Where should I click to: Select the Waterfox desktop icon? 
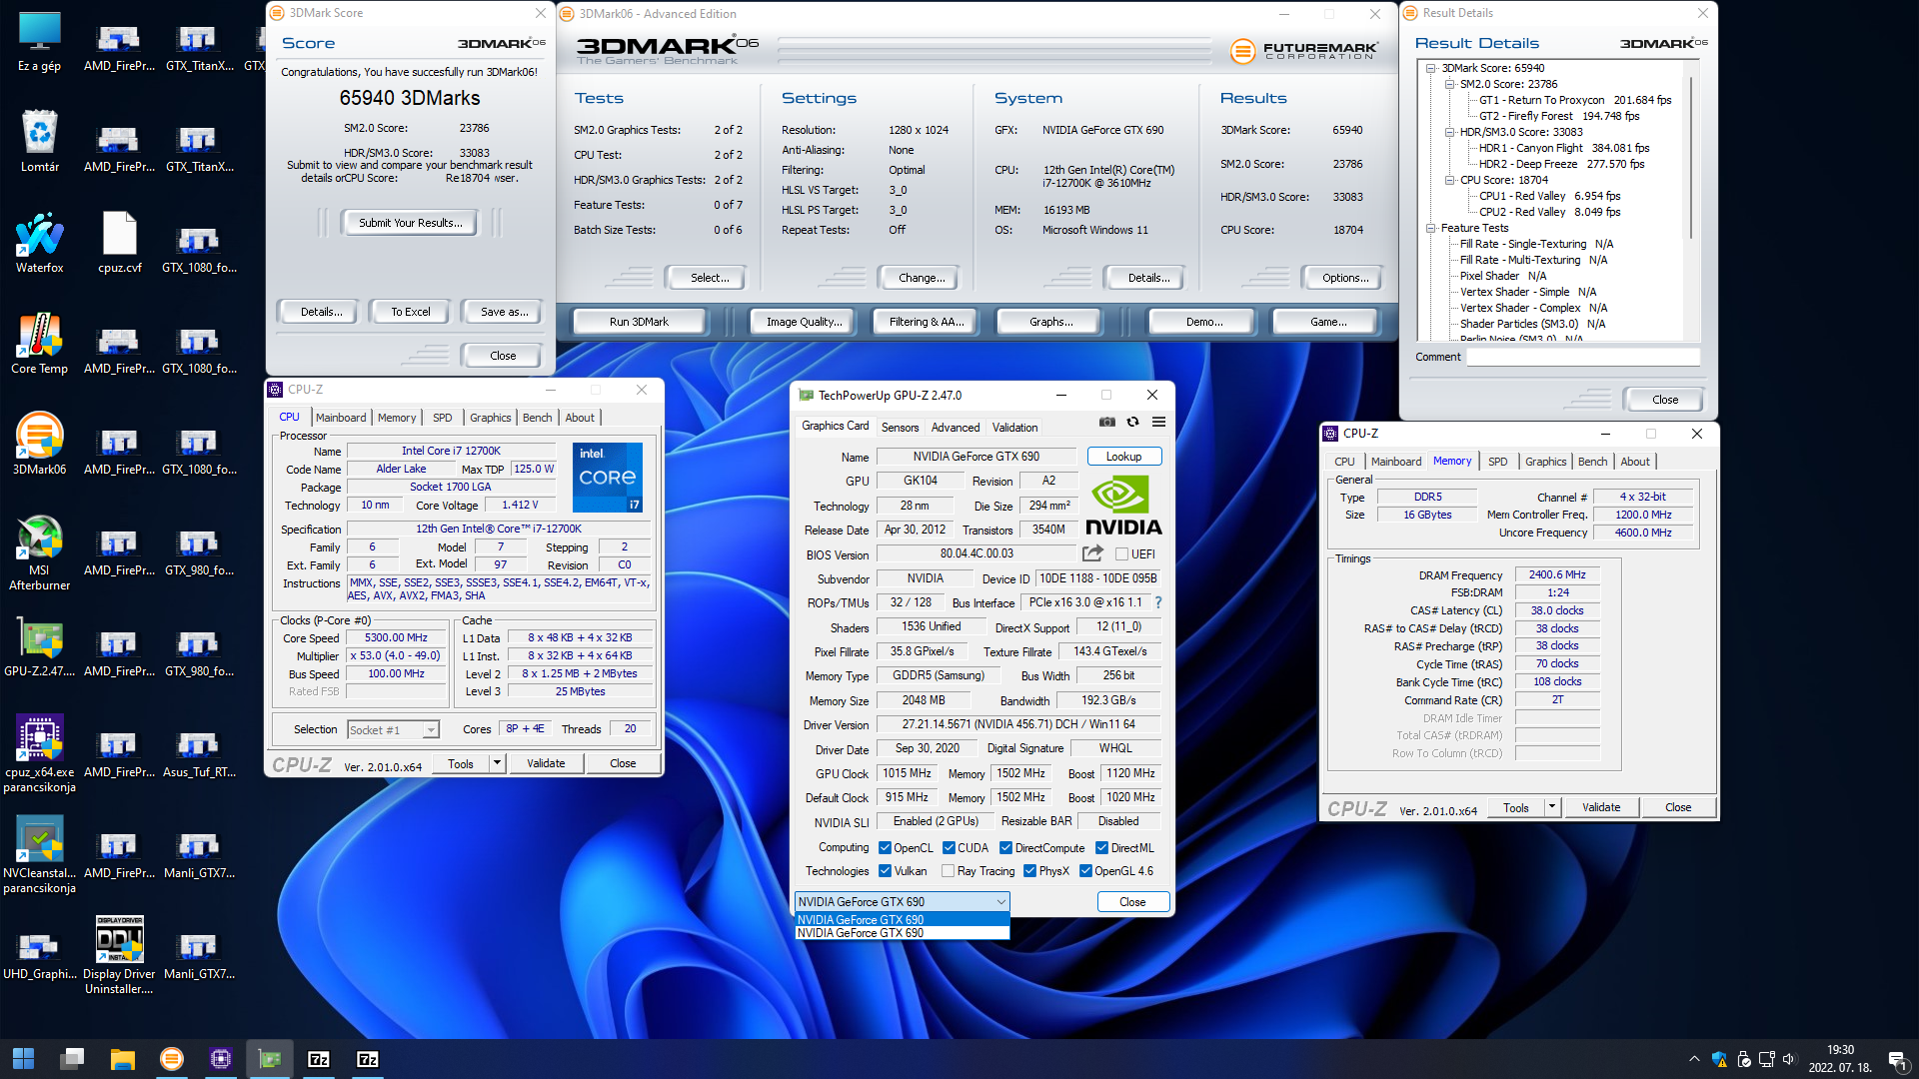[x=39, y=243]
